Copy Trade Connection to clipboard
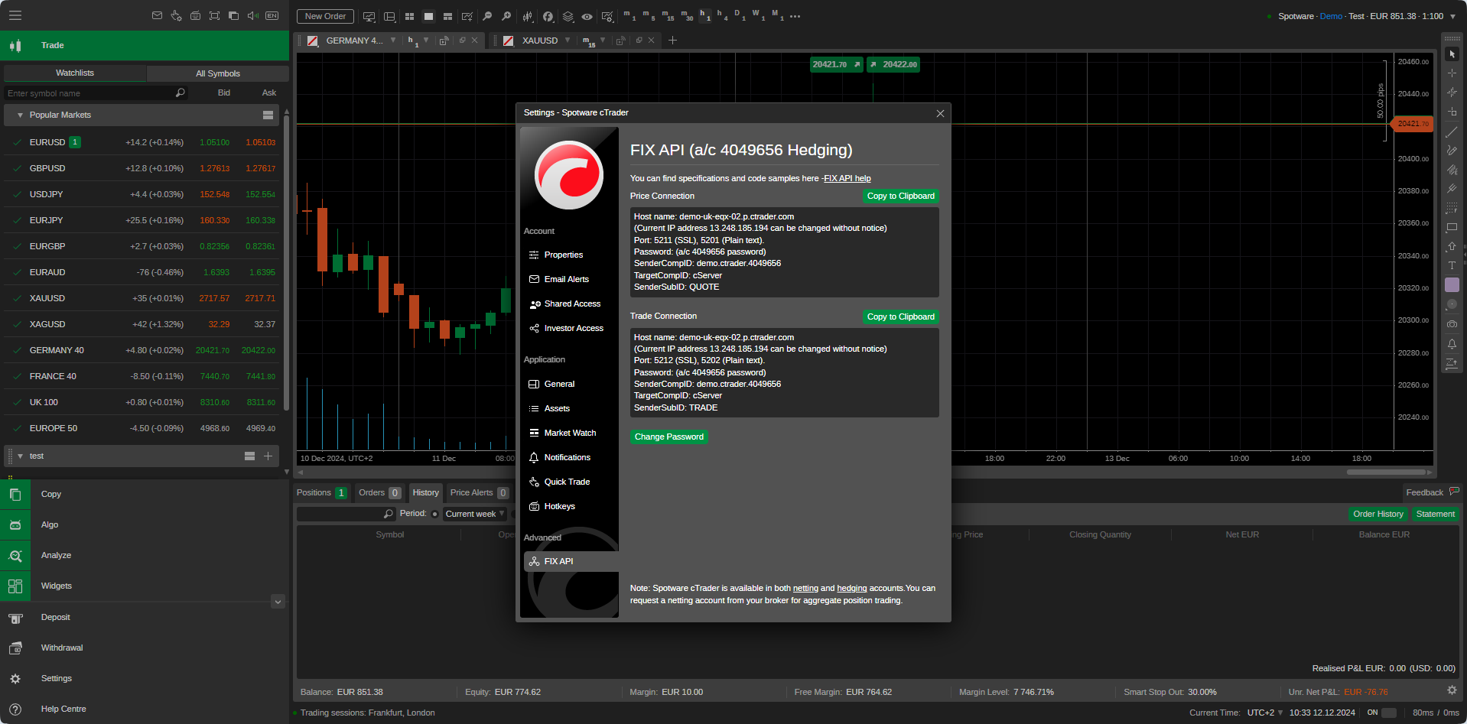The image size is (1467, 724). pyautogui.click(x=900, y=317)
